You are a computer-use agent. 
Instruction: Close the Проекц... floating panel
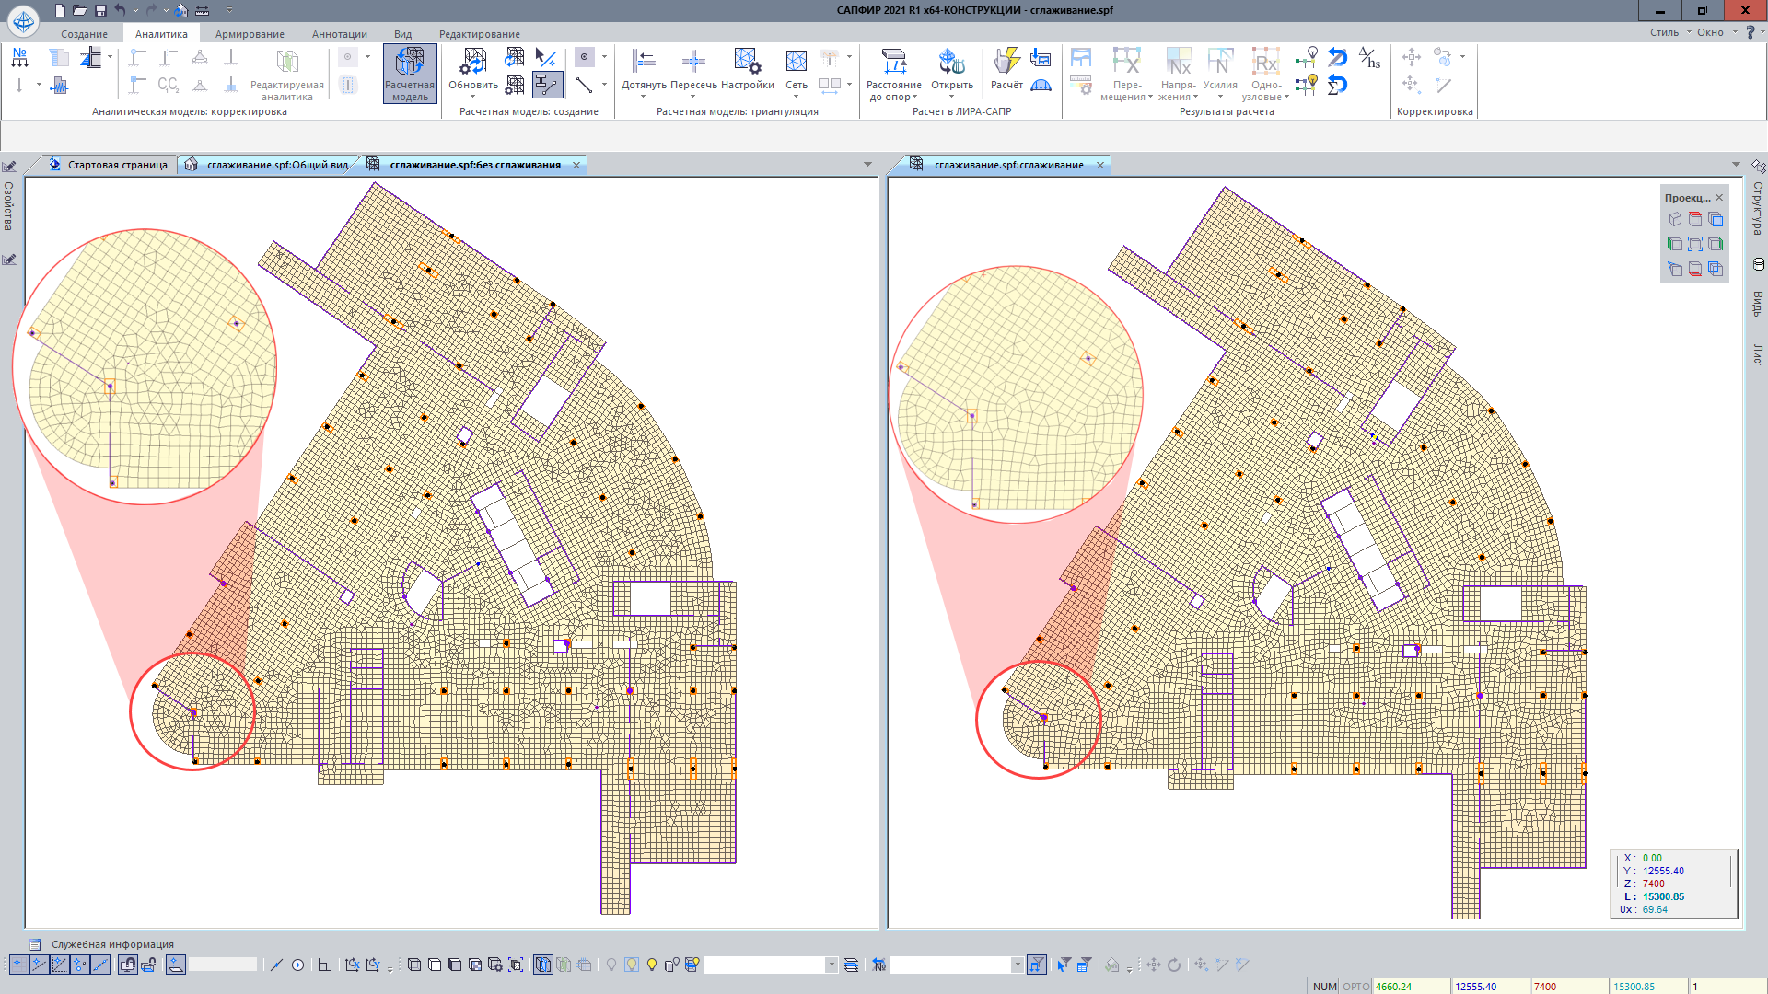click(x=1719, y=198)
